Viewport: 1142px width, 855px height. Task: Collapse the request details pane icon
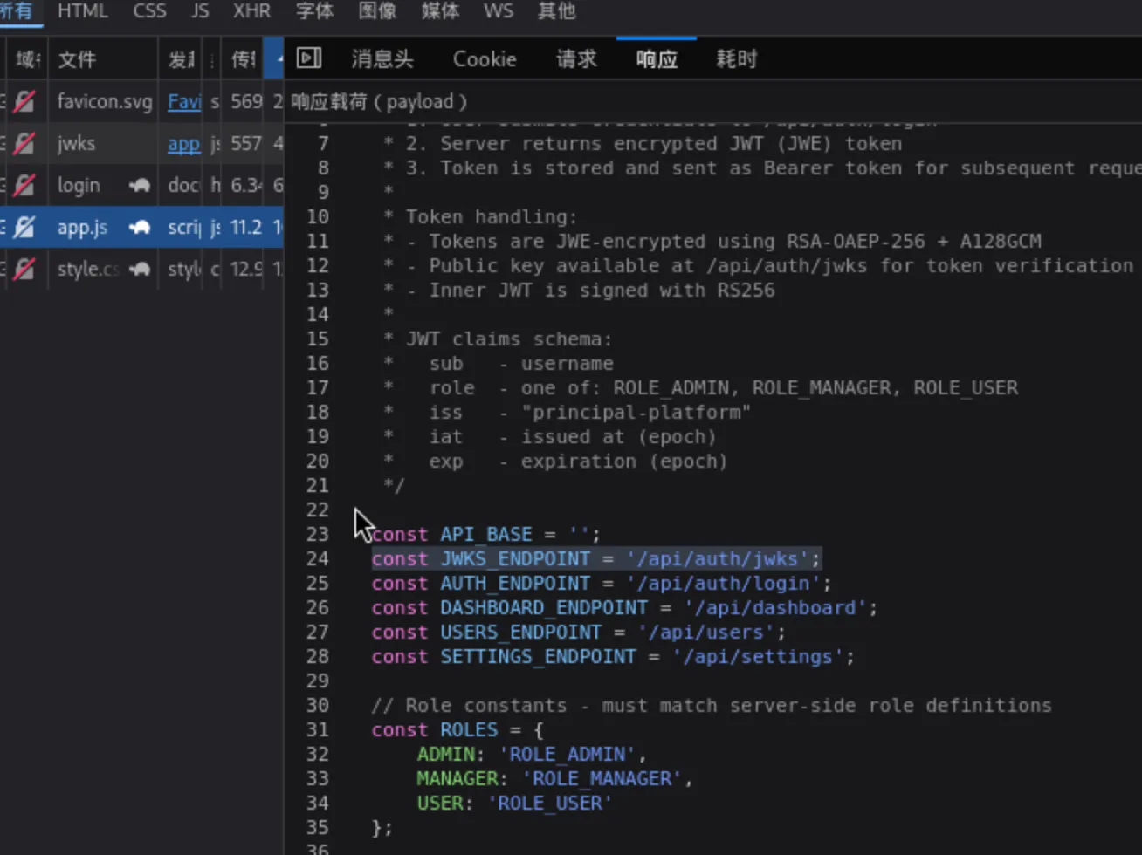pos(309,58)
